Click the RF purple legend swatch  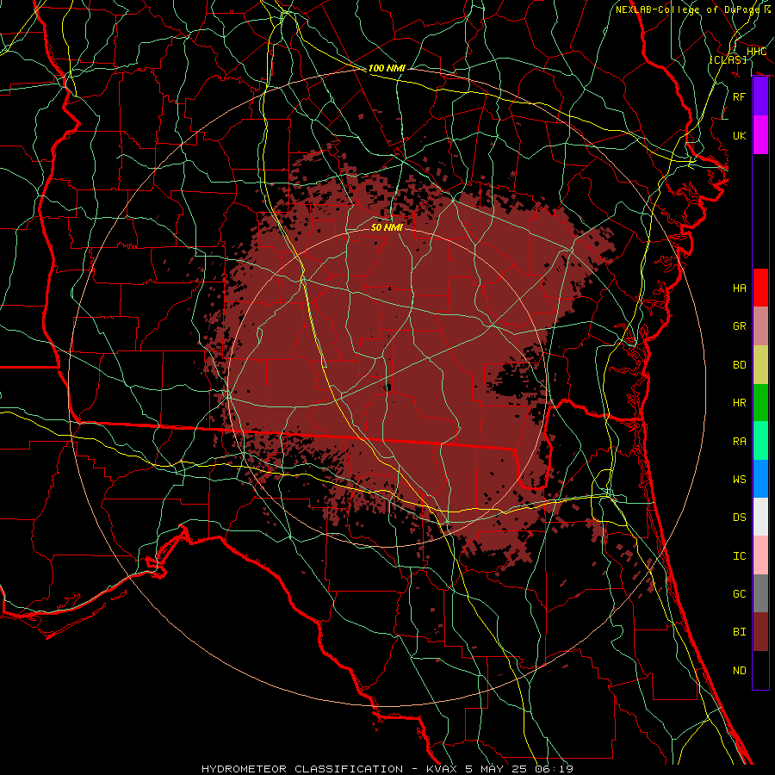click(x=760, y=96)
